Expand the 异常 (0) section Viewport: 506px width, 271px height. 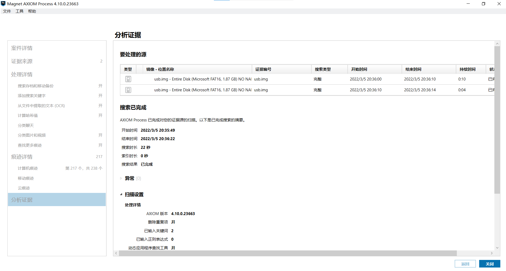pos(121,178)
